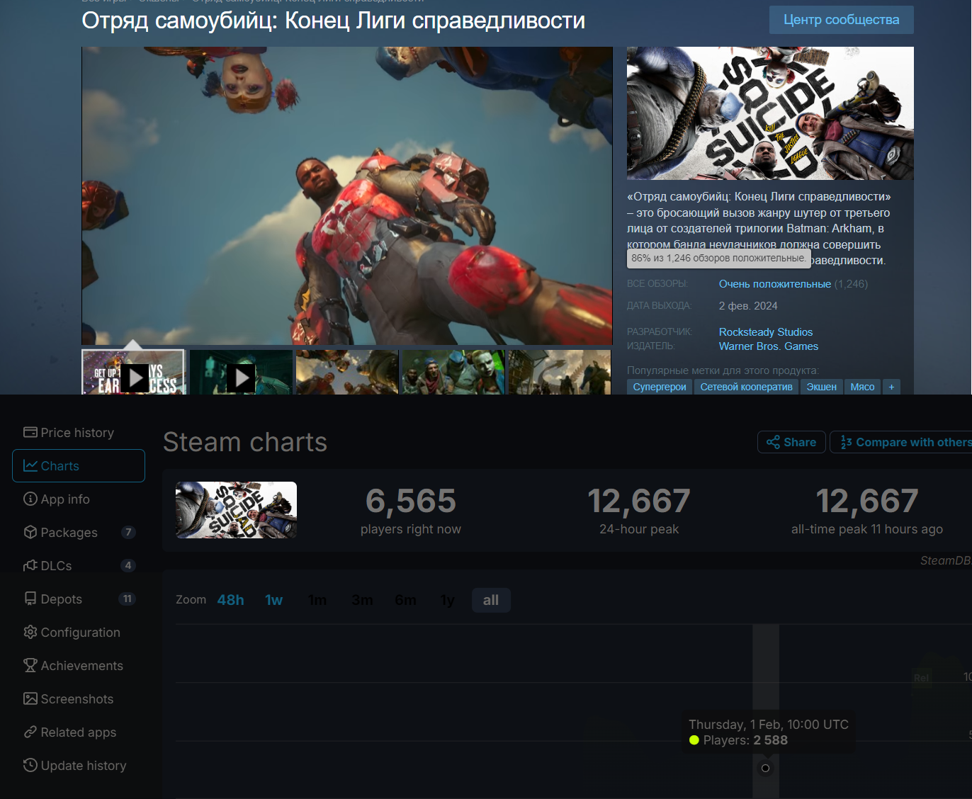Screen dimensions: 972x799
Task: Set chart zoom to 48h
Action: [230, 600]
